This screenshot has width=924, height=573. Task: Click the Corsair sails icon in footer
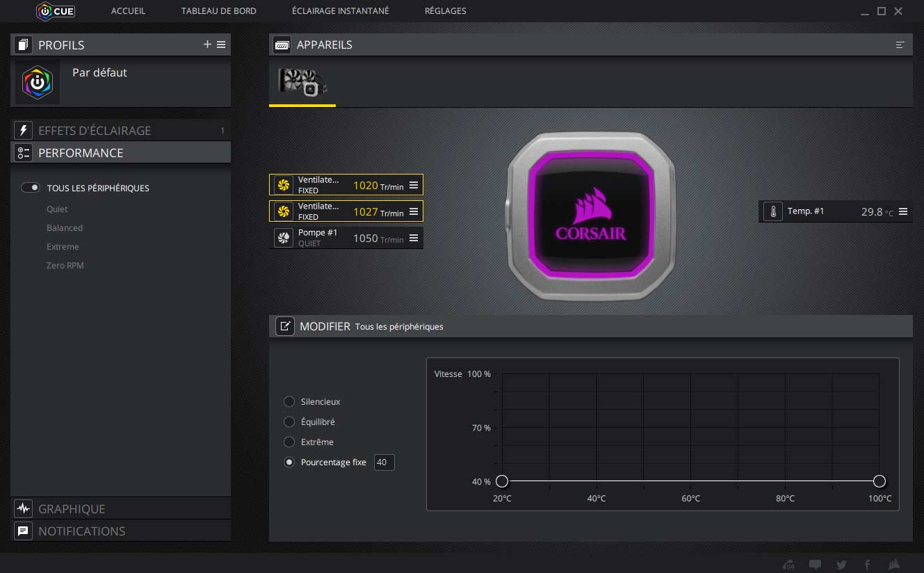pos(895,565)
